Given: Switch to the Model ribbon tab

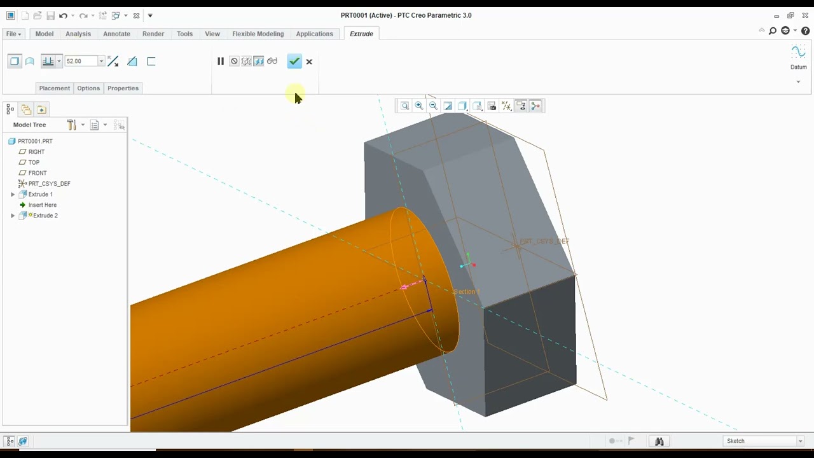Looking at the screenshot, I should pos(45,34).
